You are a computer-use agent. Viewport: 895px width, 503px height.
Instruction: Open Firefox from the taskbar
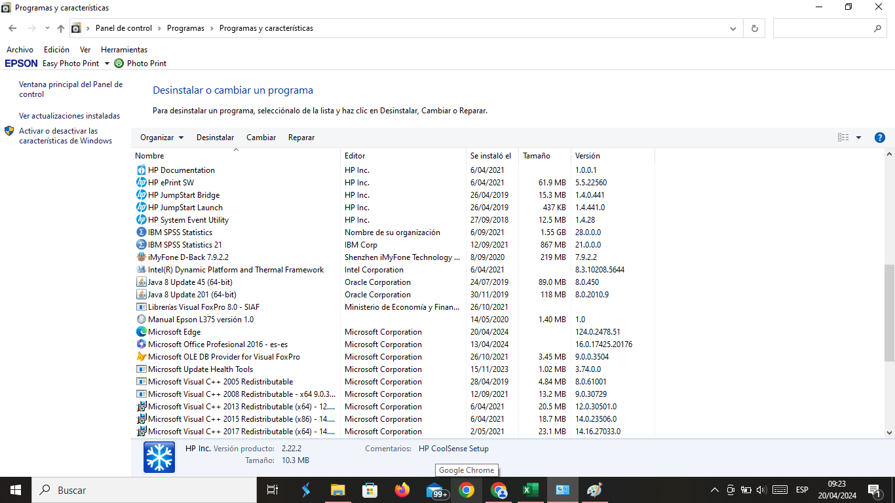pos(402,490)
